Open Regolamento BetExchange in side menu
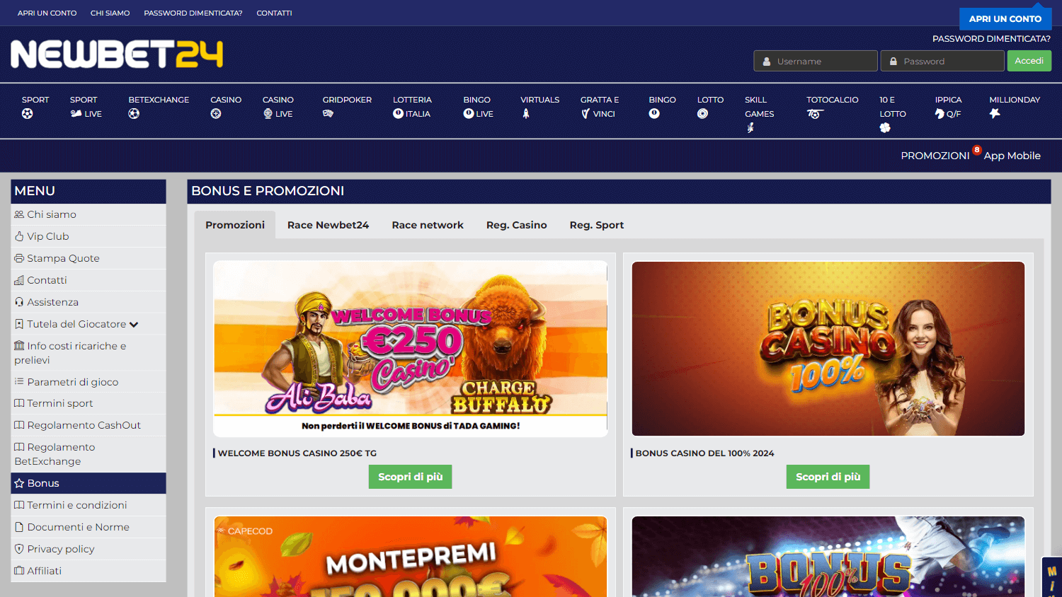This screenshot has width=1062, height=597. click(x=88, y=454)
